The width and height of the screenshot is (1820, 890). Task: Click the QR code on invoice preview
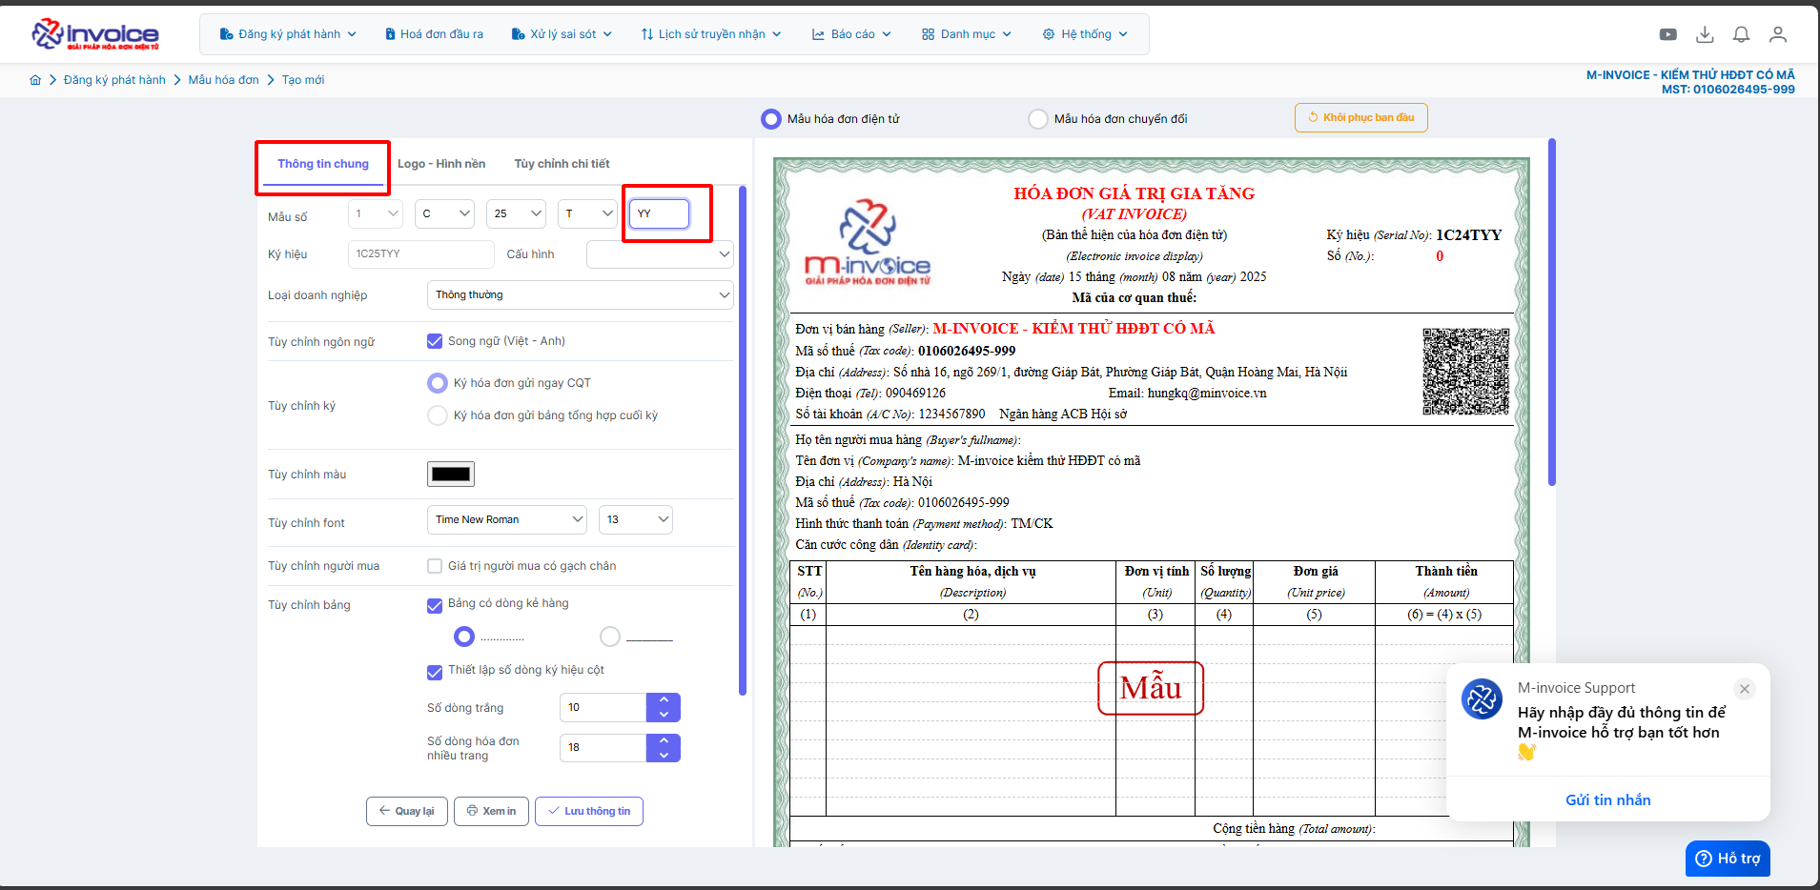pos(1465,372)
